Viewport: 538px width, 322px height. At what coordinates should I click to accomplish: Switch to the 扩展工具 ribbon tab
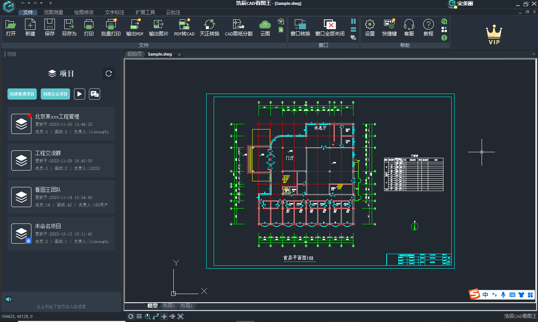click(x=145, y=12)
